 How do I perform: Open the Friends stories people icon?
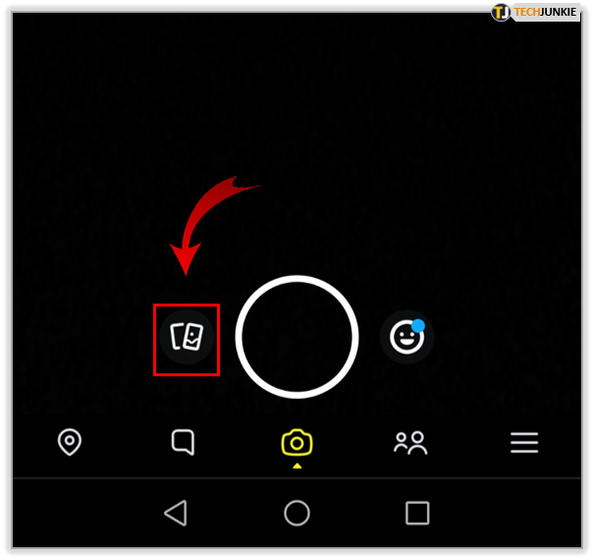pos(410,442)
